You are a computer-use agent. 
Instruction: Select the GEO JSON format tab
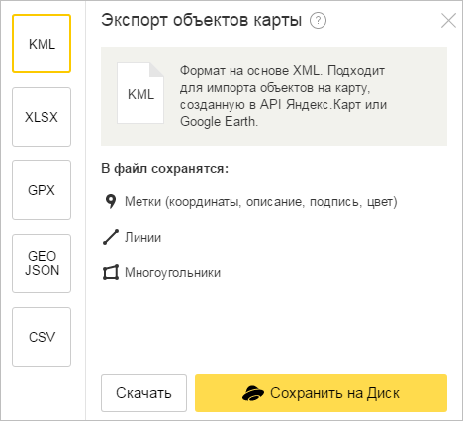[42, 263]
